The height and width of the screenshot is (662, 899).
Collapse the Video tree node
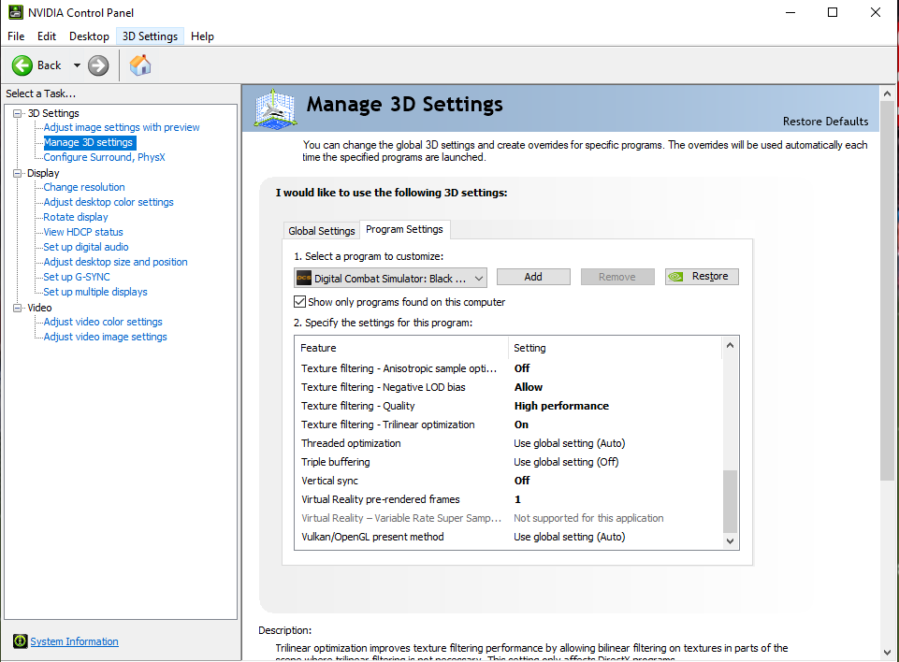click(x=17, y=308)
